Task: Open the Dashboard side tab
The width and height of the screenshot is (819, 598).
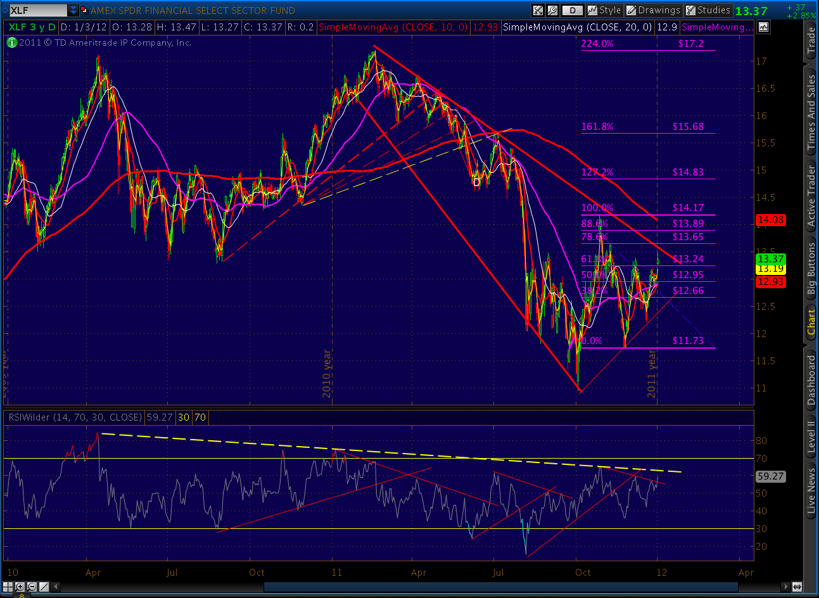Action: point(811,380)
